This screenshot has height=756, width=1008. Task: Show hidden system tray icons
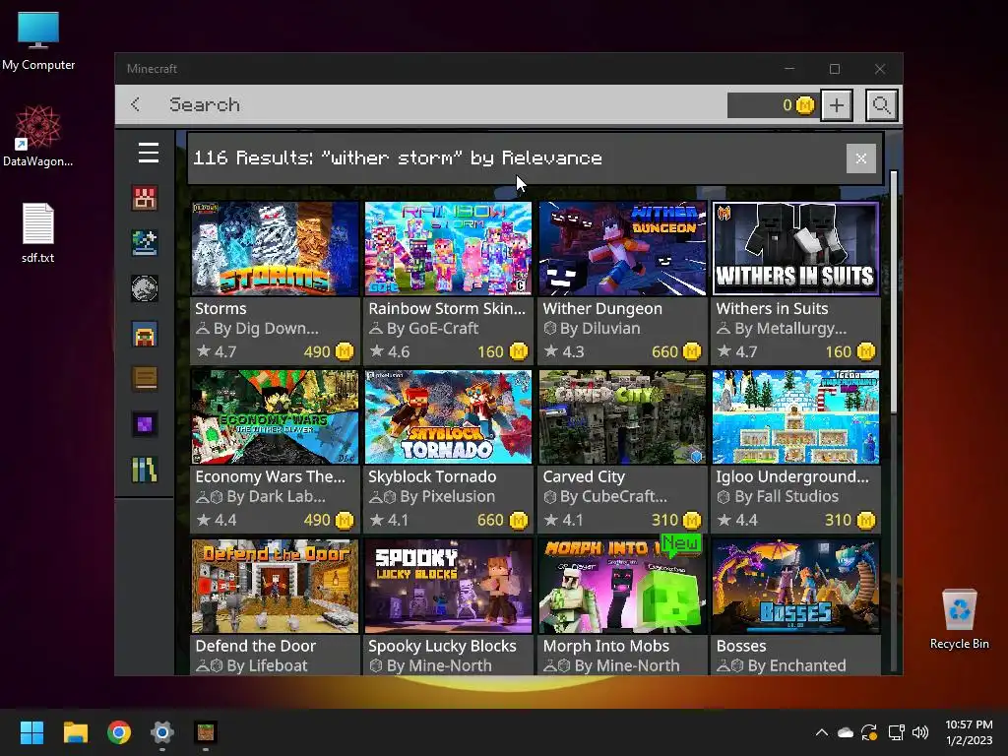(822, 732)
